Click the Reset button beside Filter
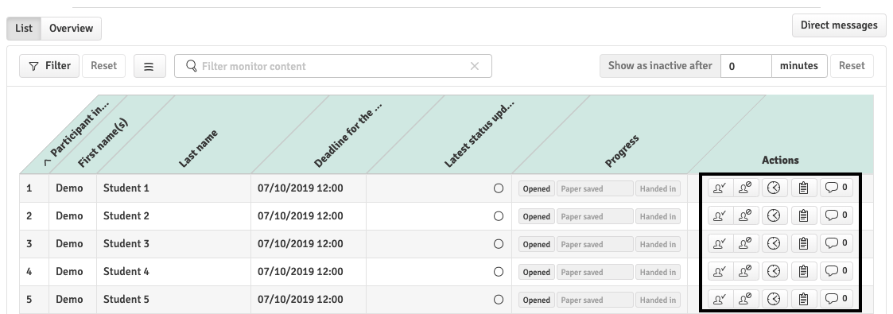The height and width of the screenshot is (314, 893). tap(103, 66)
